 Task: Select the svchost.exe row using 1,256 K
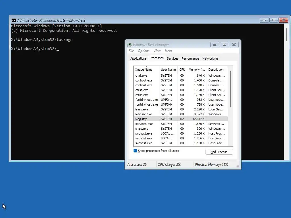point(181,138)
